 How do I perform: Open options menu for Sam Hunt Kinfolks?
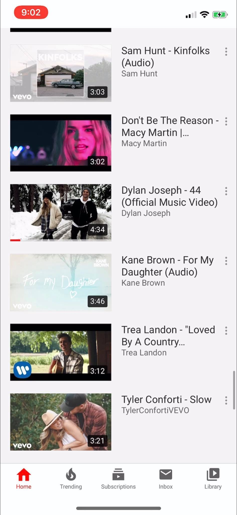226,52
